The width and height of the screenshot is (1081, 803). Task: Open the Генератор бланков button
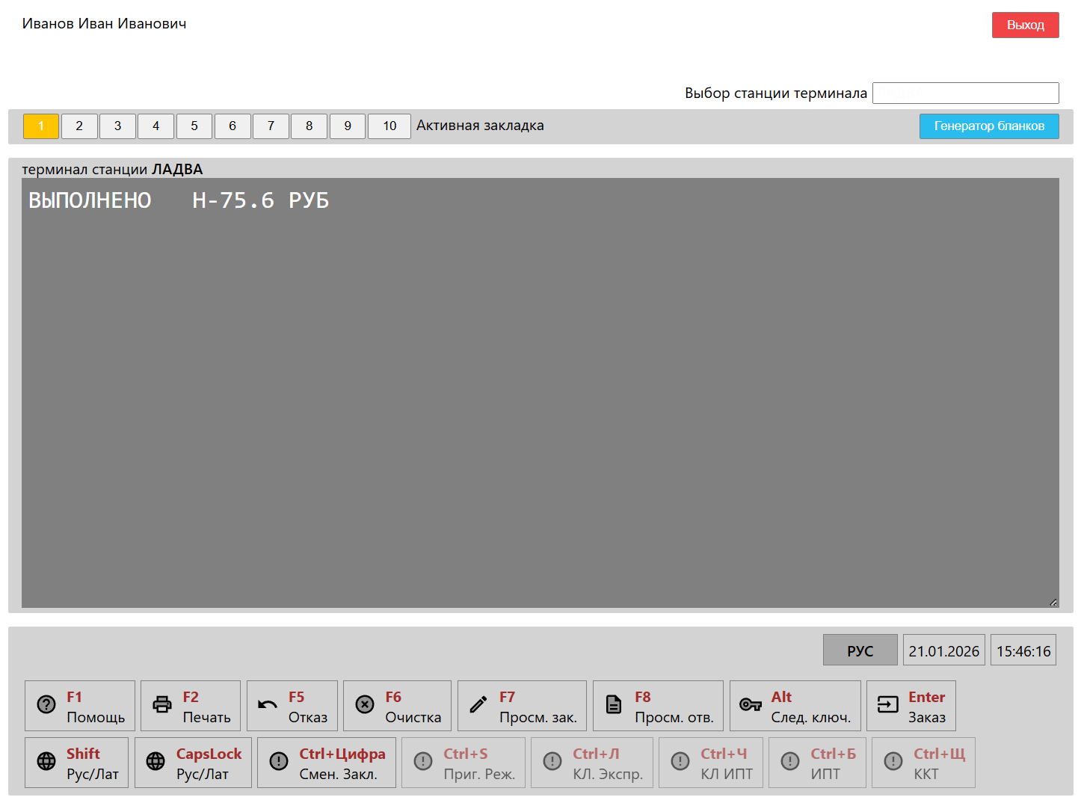[988, 126]
